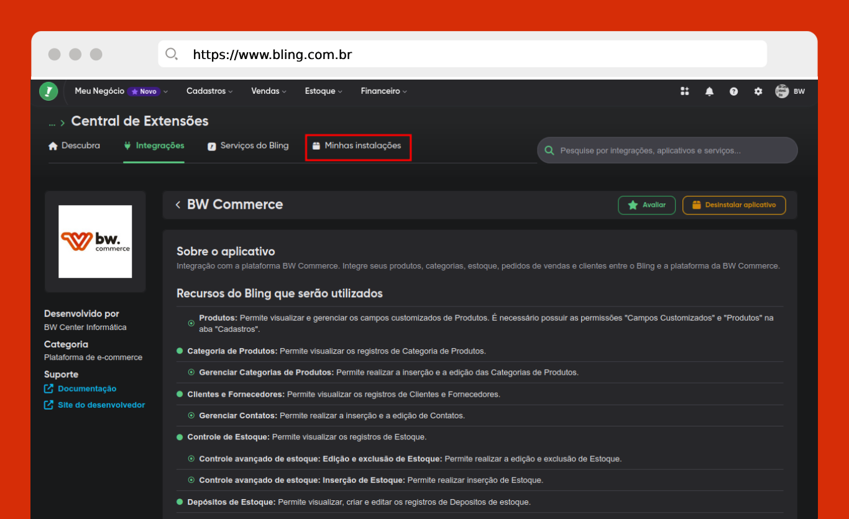849x519 pixels.
Task: Select the Inserção de Estoque row
Action: pos(480,480)
